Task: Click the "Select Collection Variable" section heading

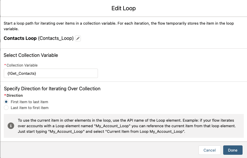Action: click(x=31, y=55)
